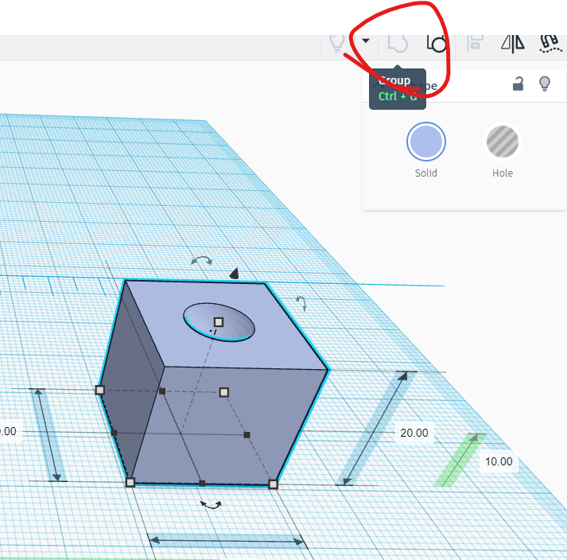Click the Ungroup toolbar icon
The image size is (567, 560).
[x=436, y=44]
